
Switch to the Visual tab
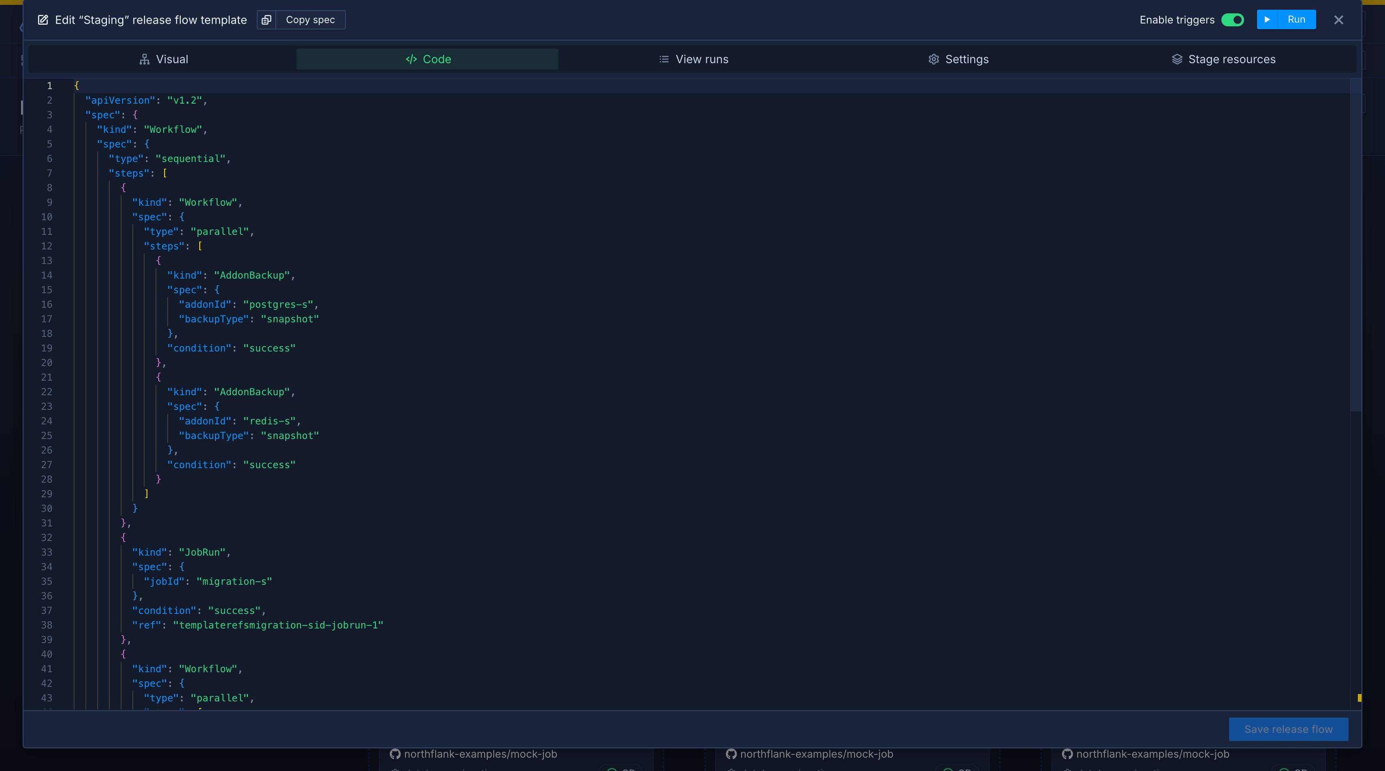164,59
